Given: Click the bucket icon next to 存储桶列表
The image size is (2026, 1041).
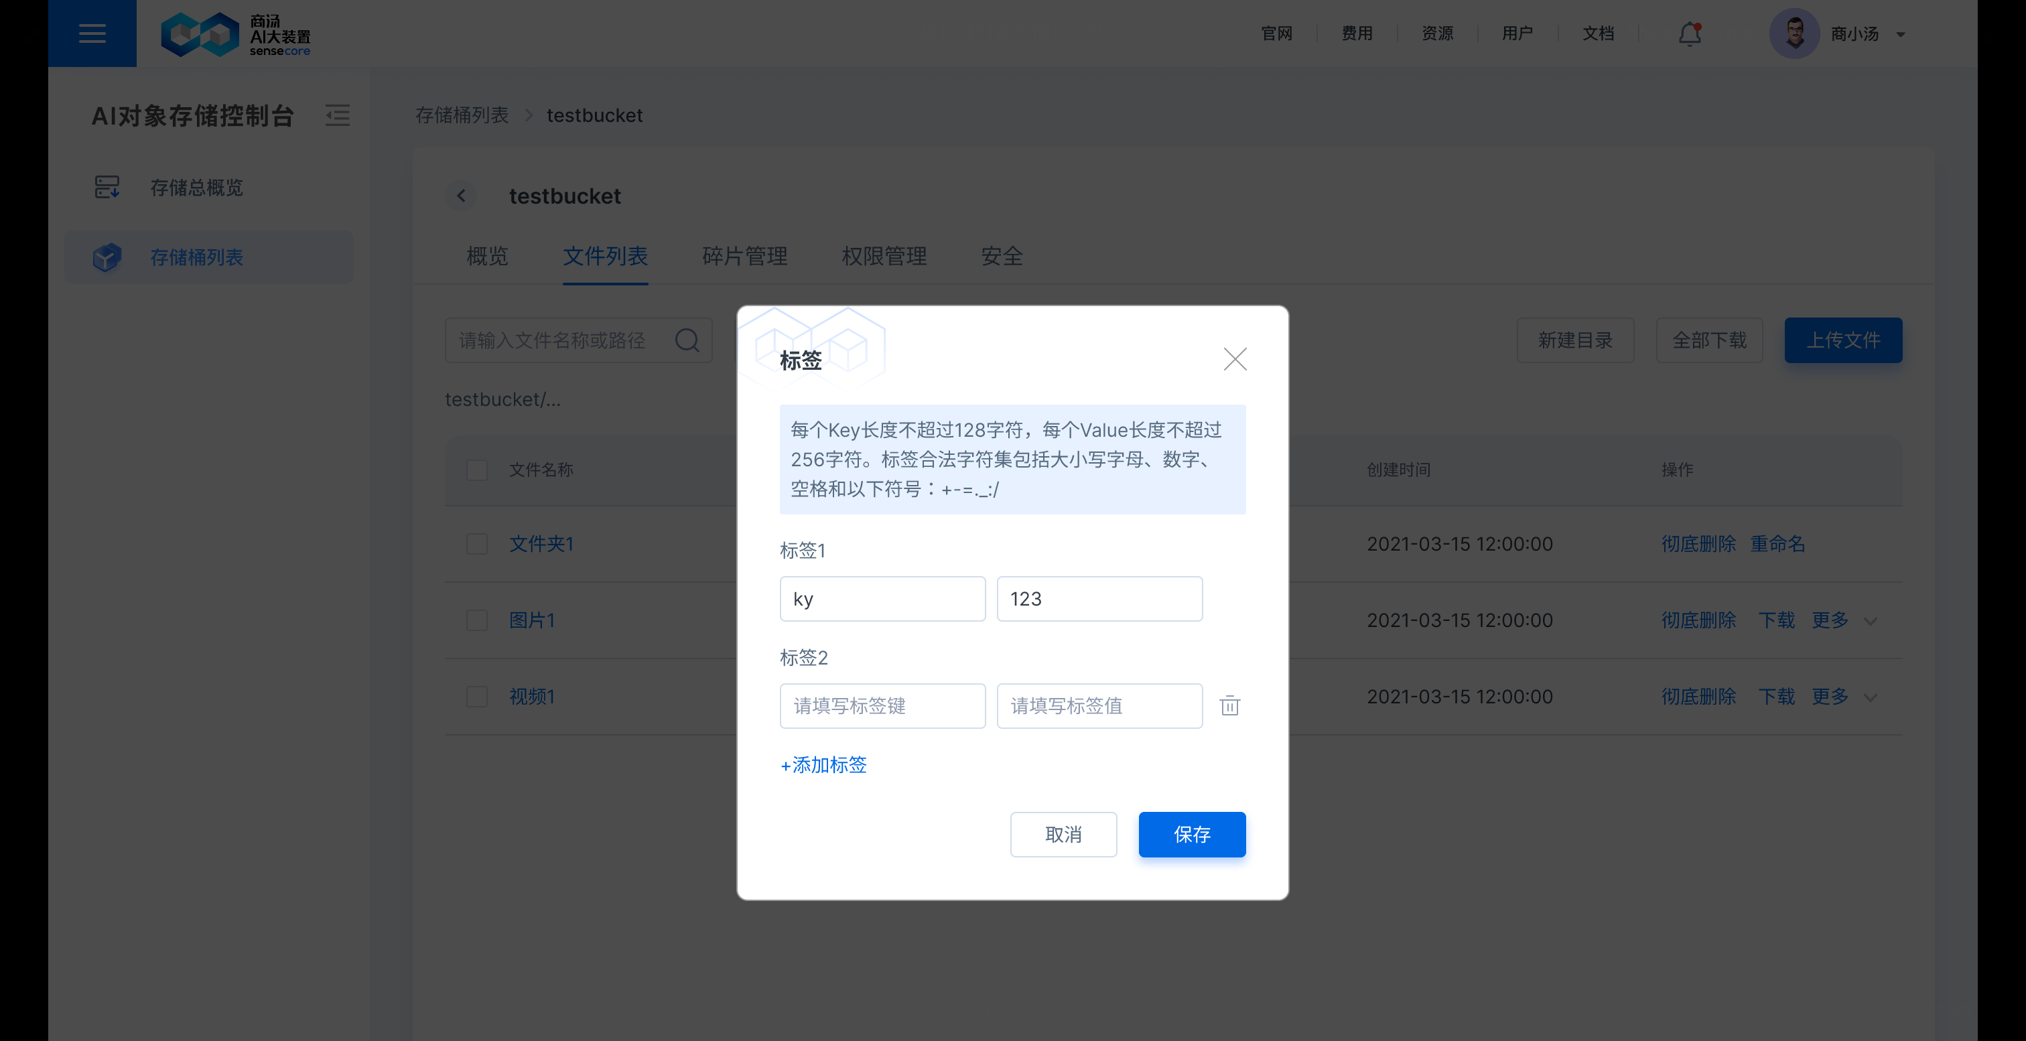Looking at the screenshot, I should click(x=107, y=257).
